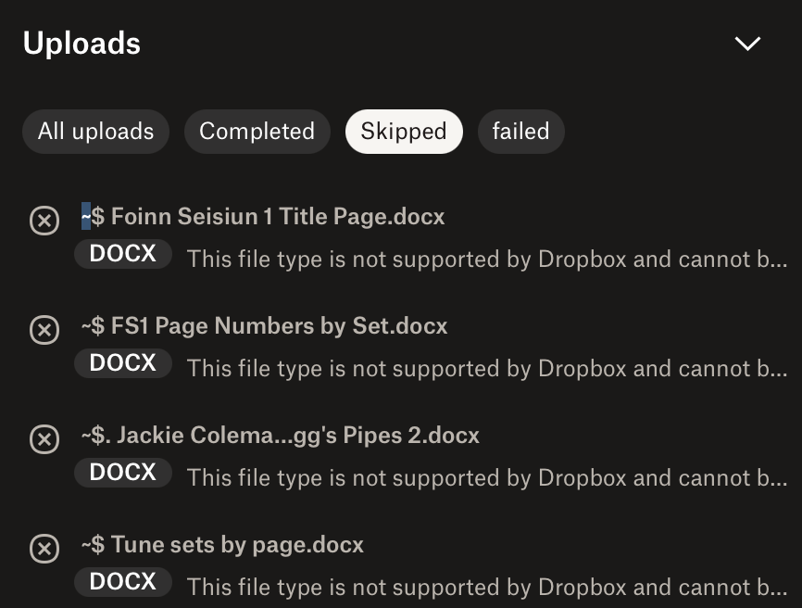Image resolution: width=802 pixels, height=608 pixels.
Task: Click X icon beside Tune sets by page
Action: 44,549
